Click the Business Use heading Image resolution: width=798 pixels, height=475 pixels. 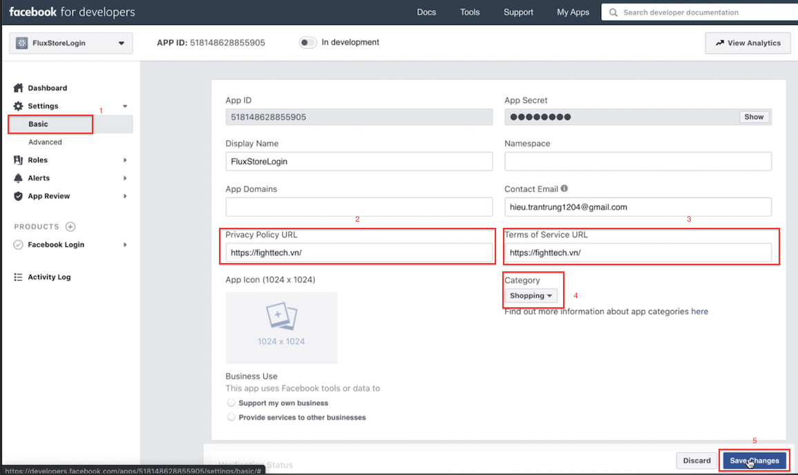pyautogui.click(x=251, y=376)
